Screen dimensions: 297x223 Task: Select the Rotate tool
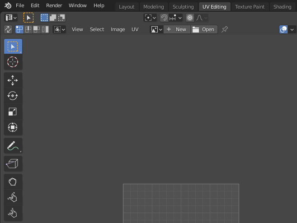click(x=13, y=96)
